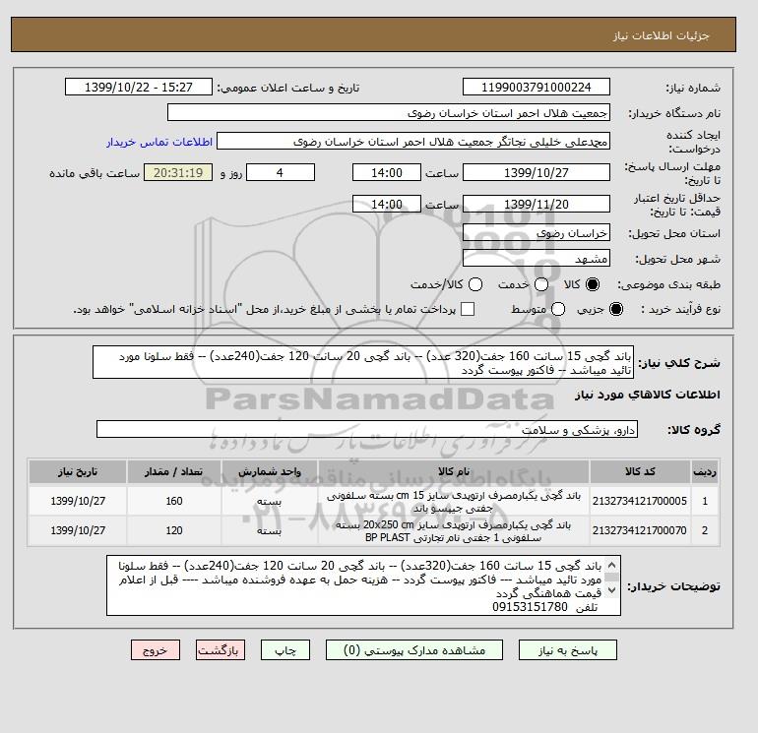This screenshot has width=758, height=733.
Task: Click the unit بسته cell in row 2
Action: [x=270, y=530]
